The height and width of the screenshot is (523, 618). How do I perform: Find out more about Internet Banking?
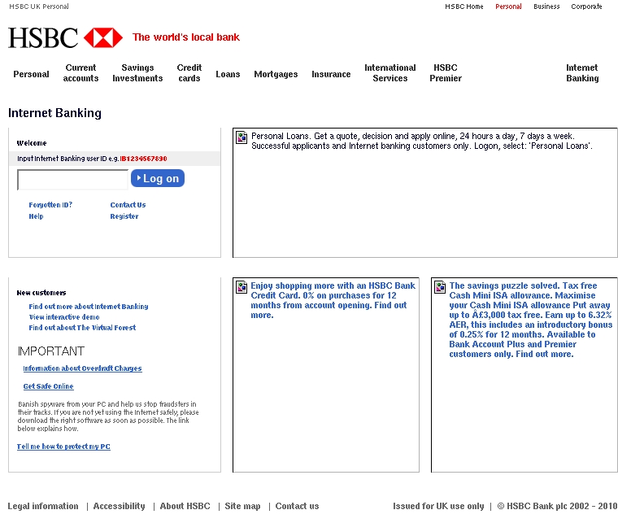[89, 306]
